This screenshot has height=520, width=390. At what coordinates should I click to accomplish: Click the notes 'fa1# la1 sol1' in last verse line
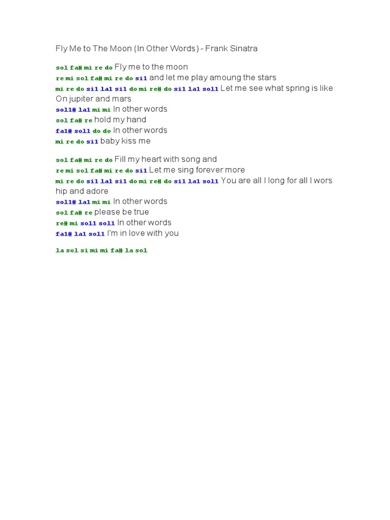coord(80,234)
